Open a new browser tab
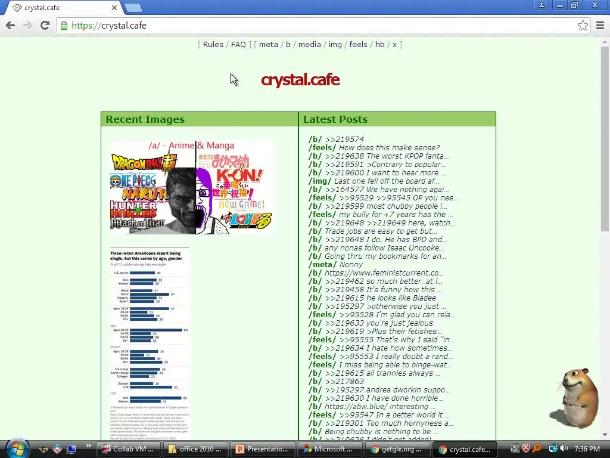 click(134, 7)
